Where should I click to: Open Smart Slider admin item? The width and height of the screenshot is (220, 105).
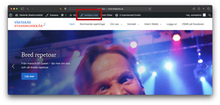click(106, 15)
